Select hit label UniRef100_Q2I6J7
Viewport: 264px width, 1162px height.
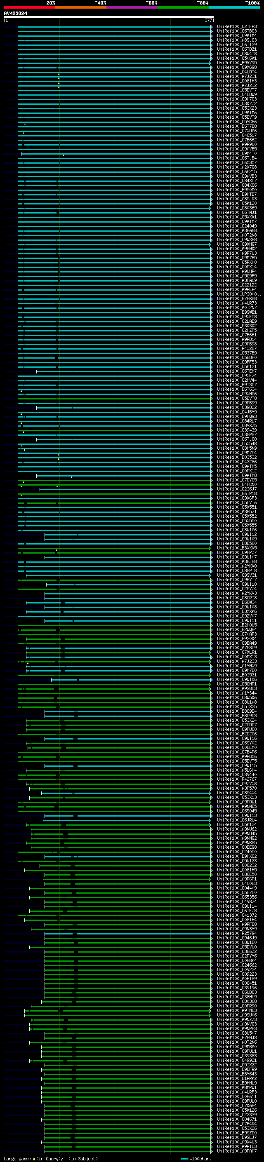click(x=237, y=489)
